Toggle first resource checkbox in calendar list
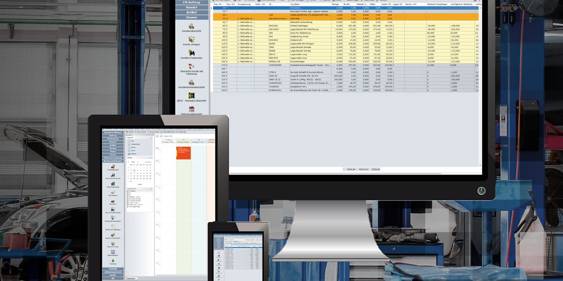This screenshot has width=563, height=281. coord(129,192)
